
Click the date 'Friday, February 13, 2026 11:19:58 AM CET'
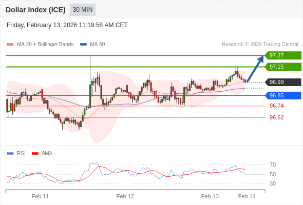point(67,25)
